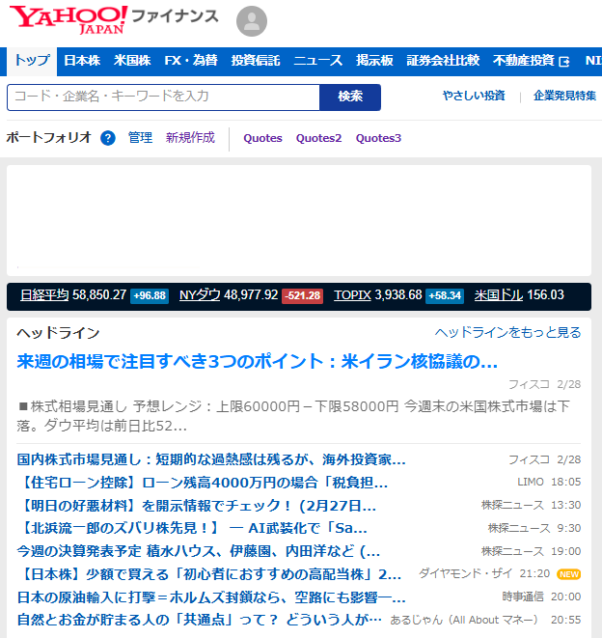The height and width of the screenshot is (638, 602).
Task: Click the TOPIX +58.34 change badge
Action: click(445, 295)
